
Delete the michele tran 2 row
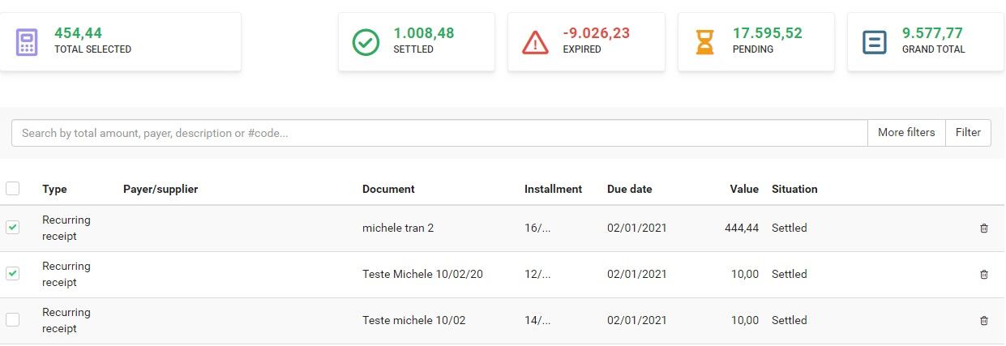click(x=984, y=229)
